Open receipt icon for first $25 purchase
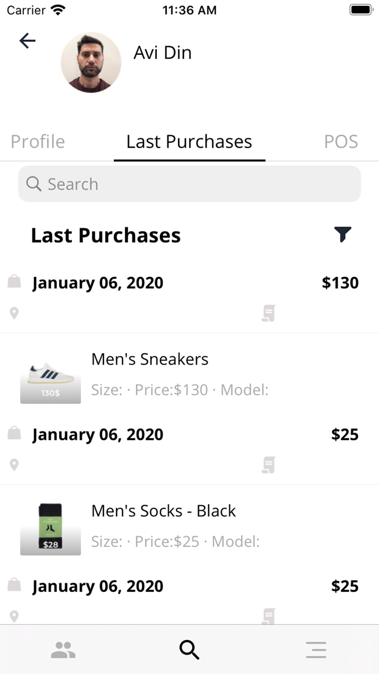This screenshot has height=674, width=379. [x=268, y=465]
